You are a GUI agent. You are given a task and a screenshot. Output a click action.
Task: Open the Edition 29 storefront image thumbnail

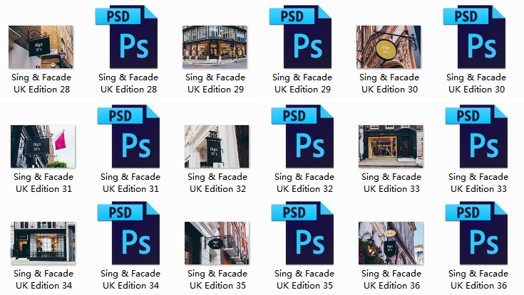(x=215, y=47)
